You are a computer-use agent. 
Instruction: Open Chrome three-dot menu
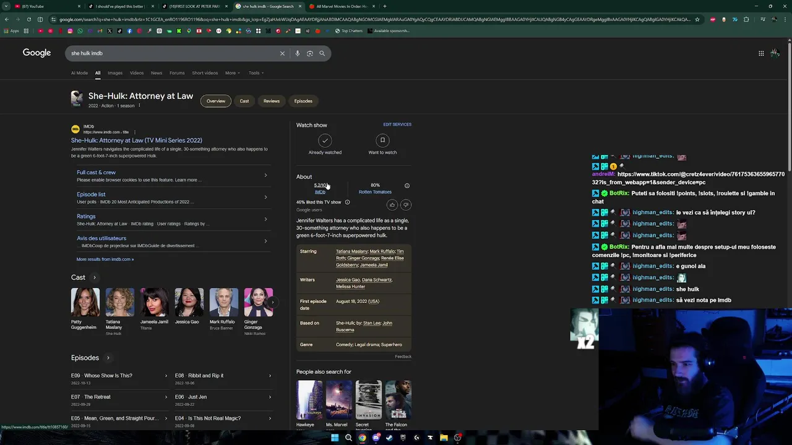[x=786, y=19]
